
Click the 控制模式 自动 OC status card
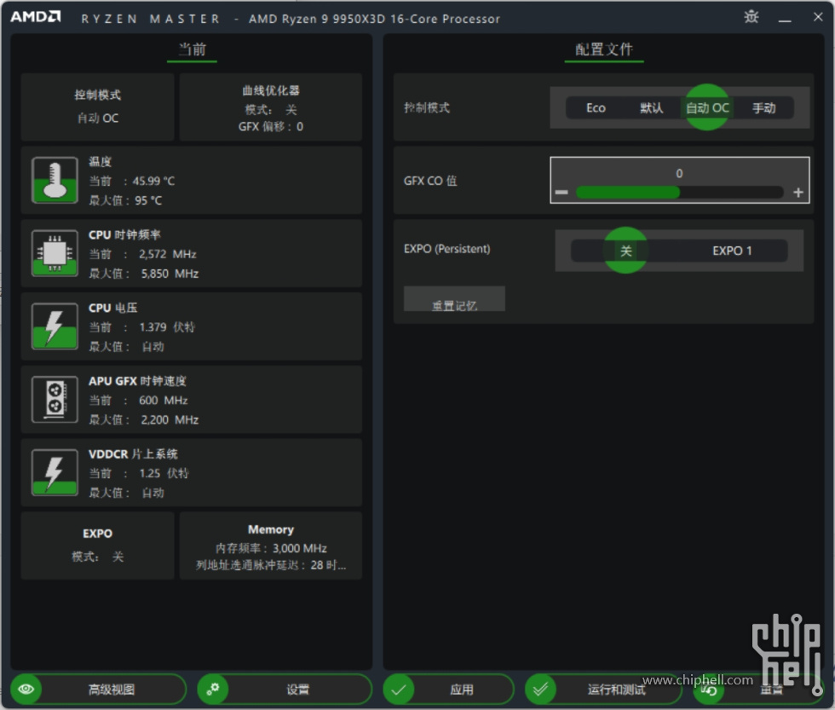coord(97,107)
